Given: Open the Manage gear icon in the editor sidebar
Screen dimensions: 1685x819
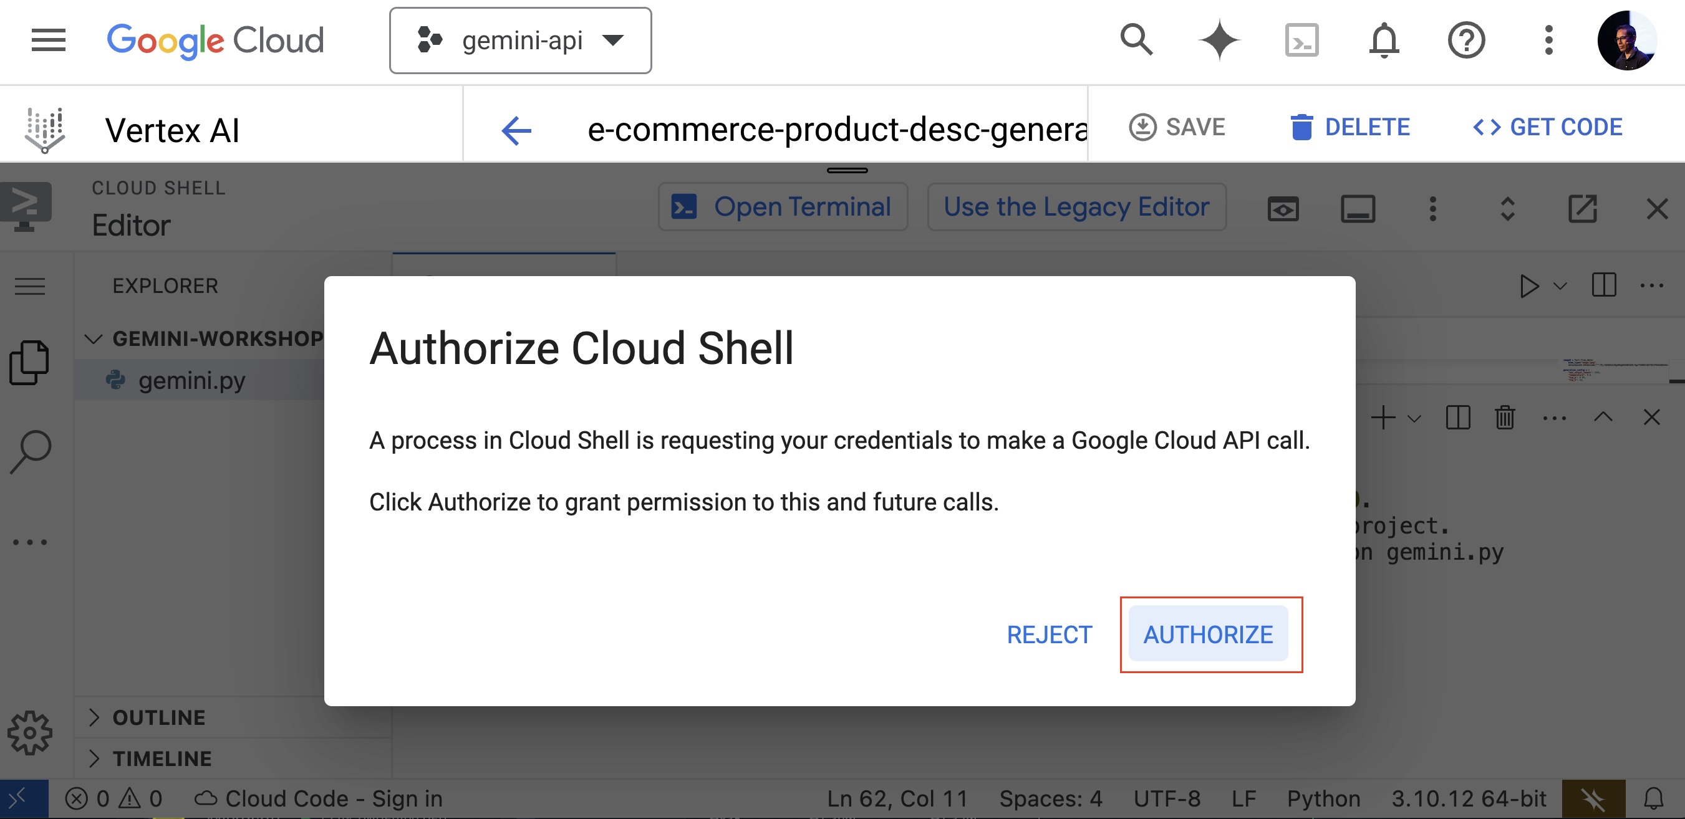Looking at the screenshot, I should 29,733.
